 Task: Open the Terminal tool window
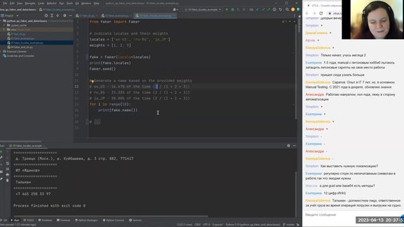click(x=63, y=220)
